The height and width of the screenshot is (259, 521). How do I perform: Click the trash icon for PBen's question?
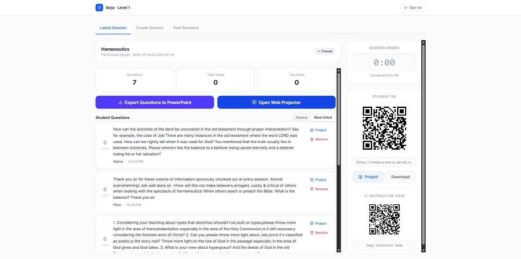(312, 189)
